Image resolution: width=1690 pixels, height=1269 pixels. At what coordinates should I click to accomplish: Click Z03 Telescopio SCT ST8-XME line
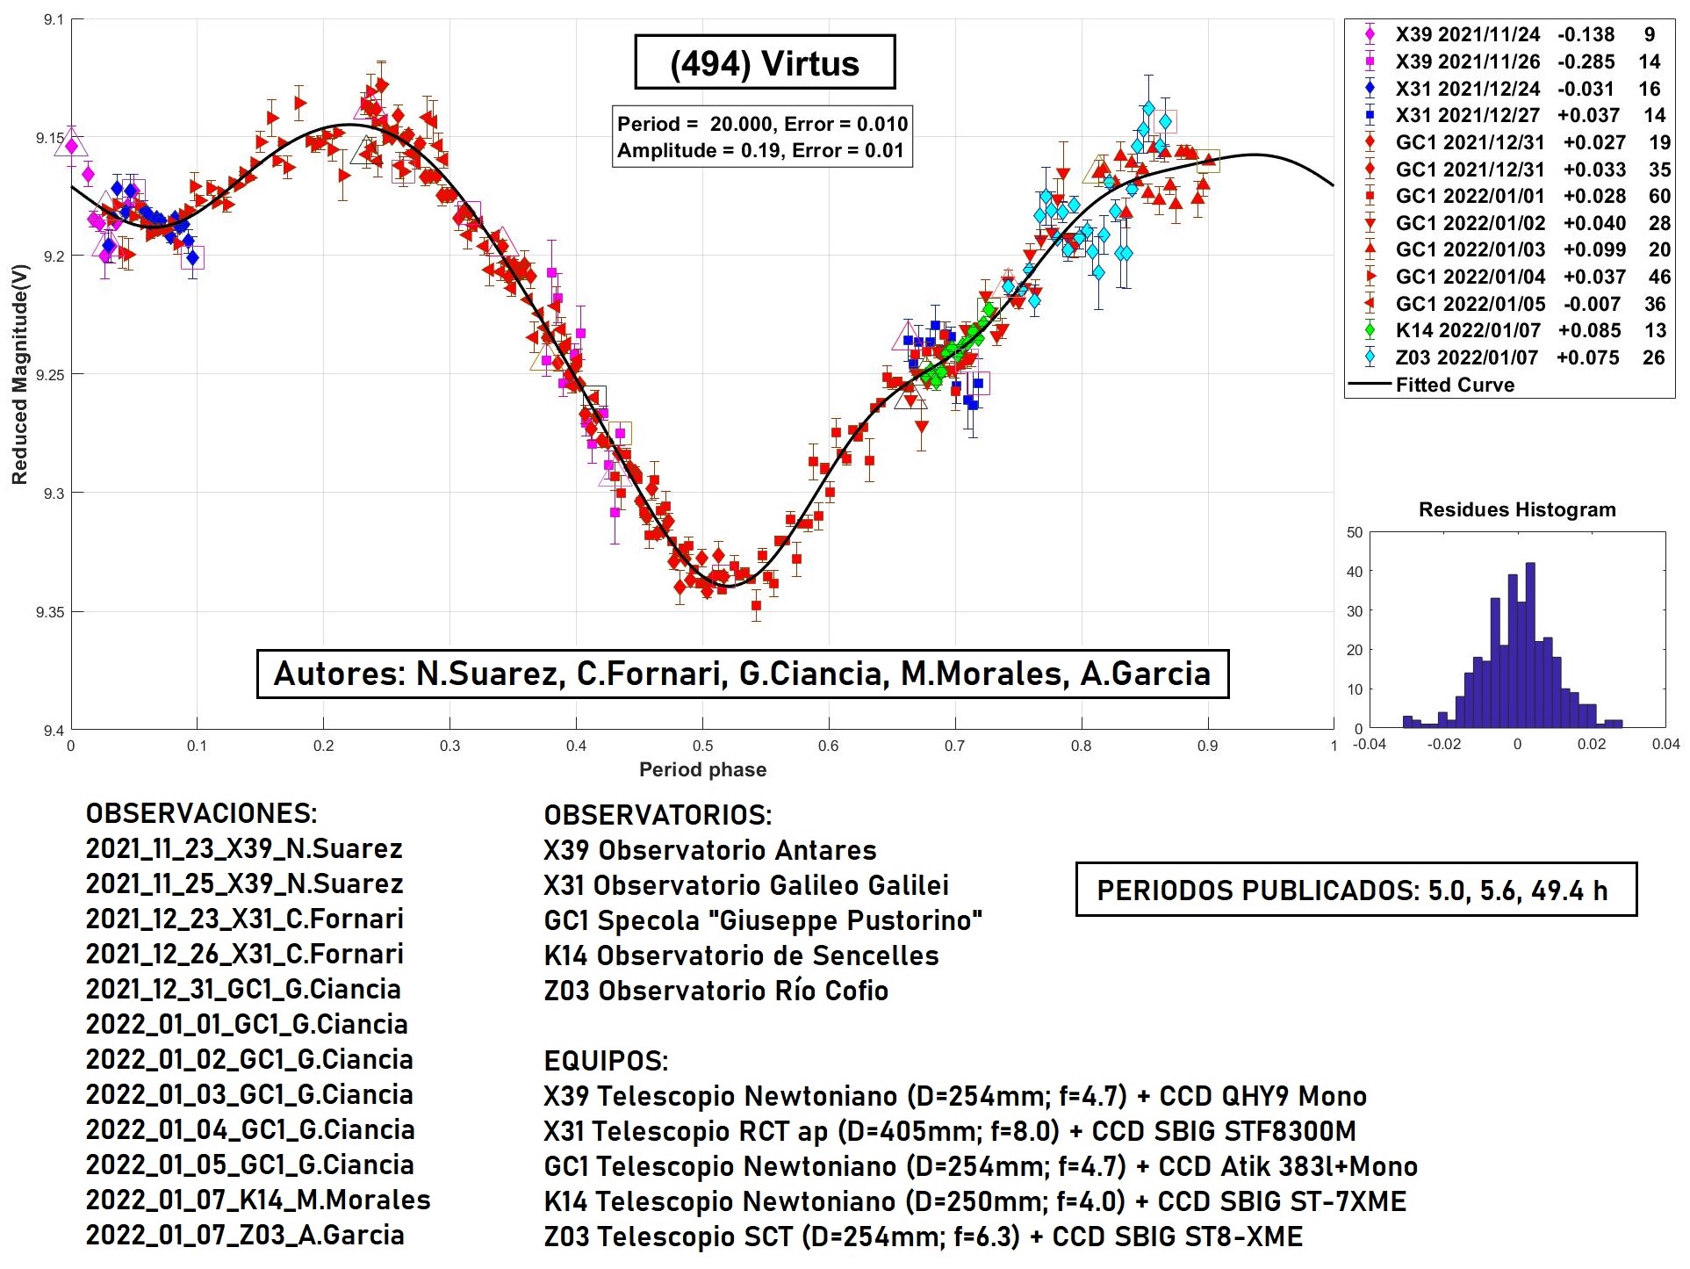pyautogui.click(x=924, y=1237)
